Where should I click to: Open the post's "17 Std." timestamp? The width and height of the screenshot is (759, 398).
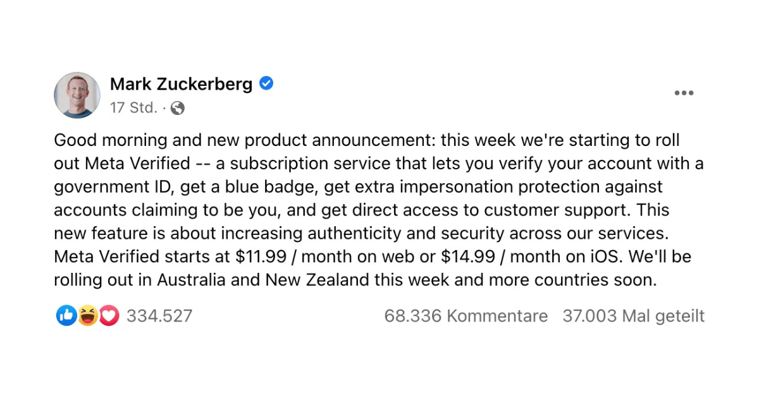click(x=133, y=108)
